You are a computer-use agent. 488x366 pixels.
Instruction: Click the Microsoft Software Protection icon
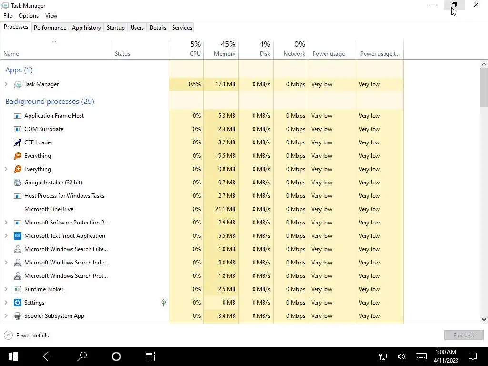(18, 223)
